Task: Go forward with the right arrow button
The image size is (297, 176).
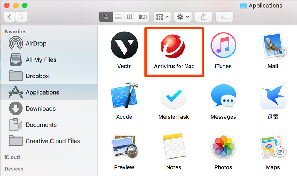Action: [x=22, y=17]
